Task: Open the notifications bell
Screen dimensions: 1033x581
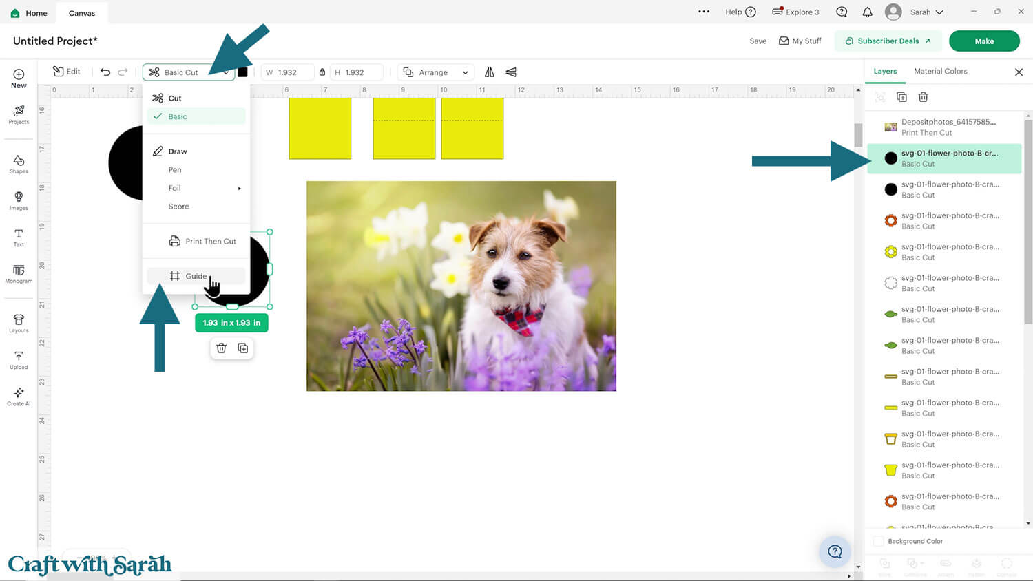Action: pyautogui.click(x=868, y=12)
